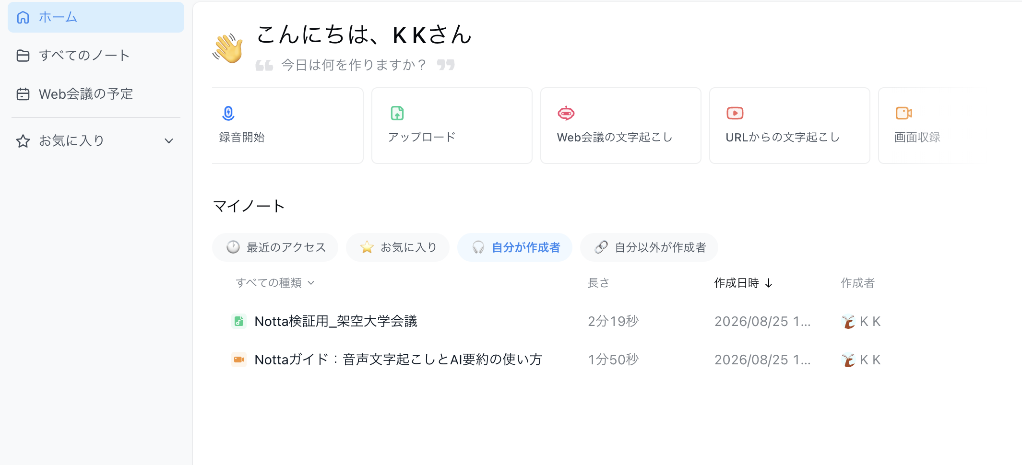Click the マイノート heading
Screen dimensions: 1022x465
[x=249, y=206]
